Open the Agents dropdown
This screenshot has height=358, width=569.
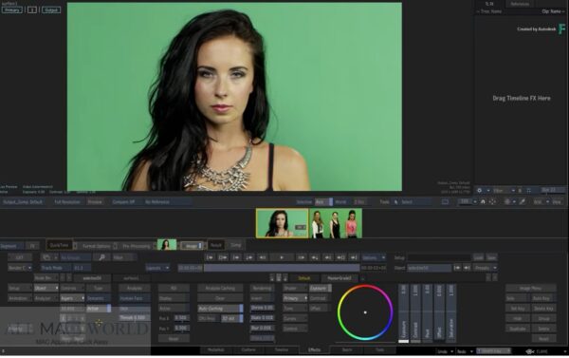(x=72, y=298)
